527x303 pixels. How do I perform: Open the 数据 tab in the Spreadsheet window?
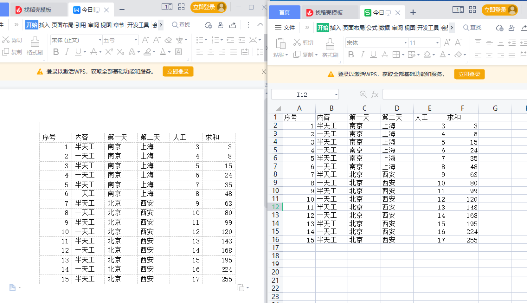tap(385, 28)
